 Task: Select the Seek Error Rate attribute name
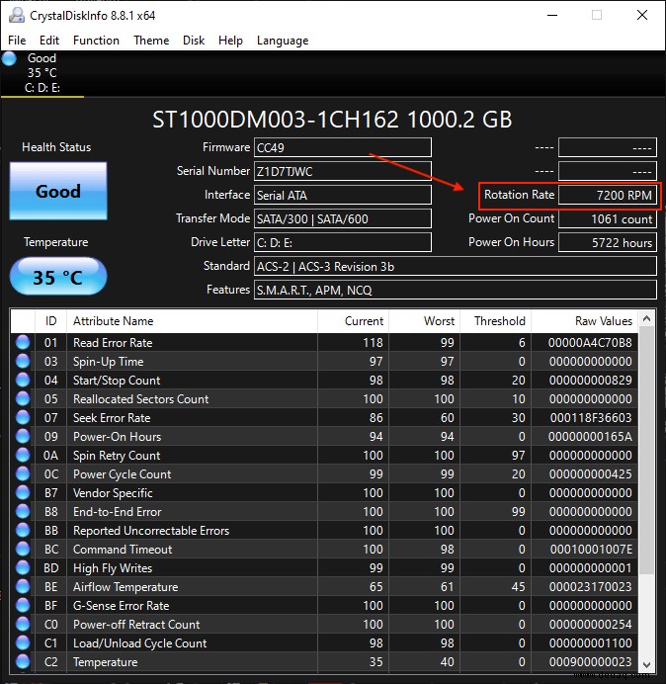[112, 418]
